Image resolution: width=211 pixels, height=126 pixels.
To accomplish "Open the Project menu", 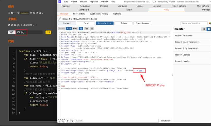I will (x=74, y=2).
